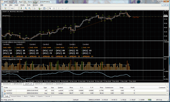
Task: Open the Window menu
Action: click(x=35, y=5)
